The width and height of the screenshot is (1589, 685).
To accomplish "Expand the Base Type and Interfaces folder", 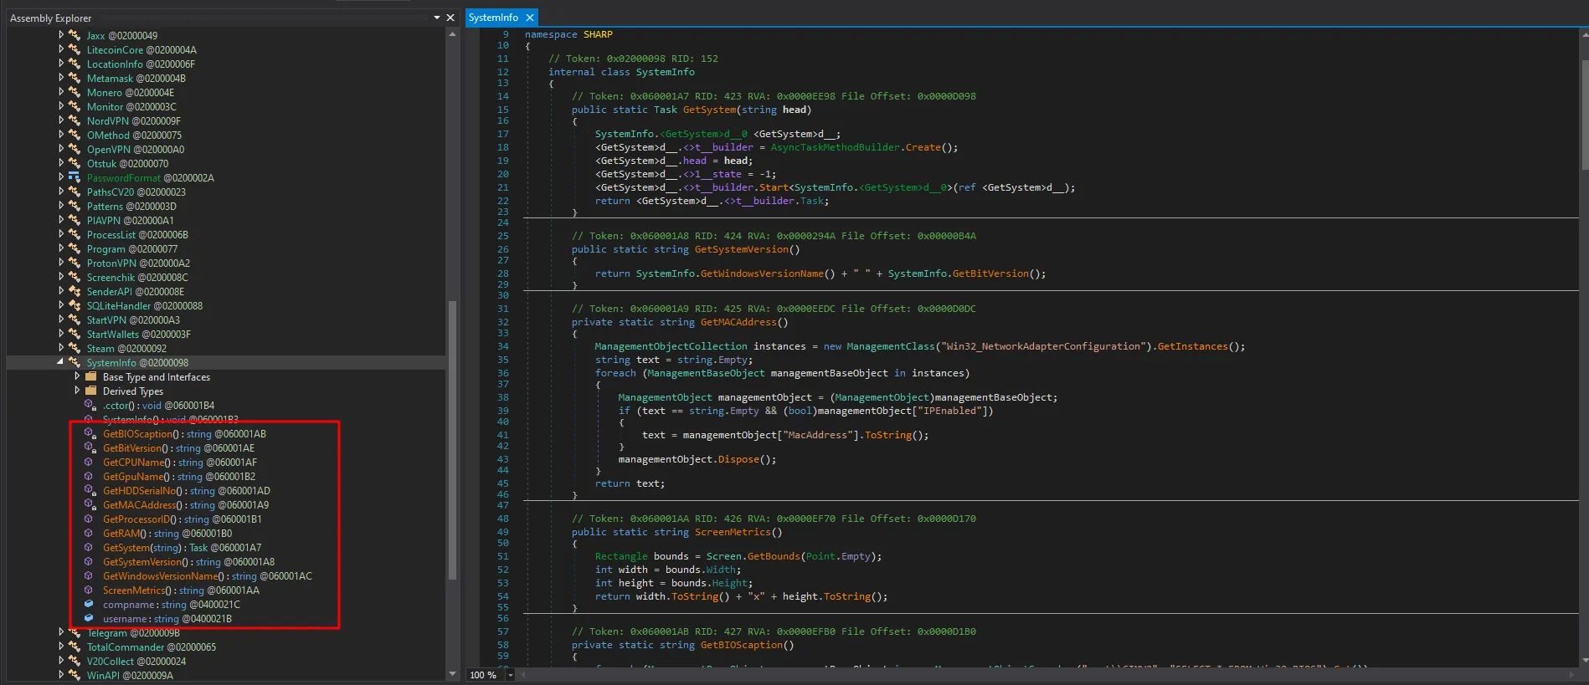I will [x=77, y=376].
